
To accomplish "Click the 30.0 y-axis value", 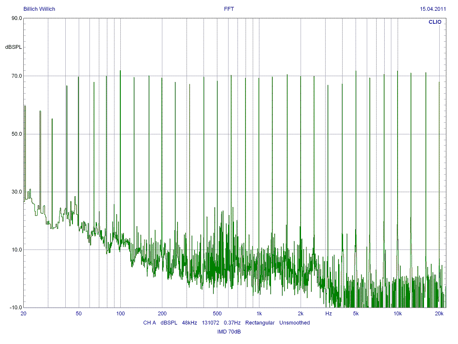I will click(x=17, y=192).
